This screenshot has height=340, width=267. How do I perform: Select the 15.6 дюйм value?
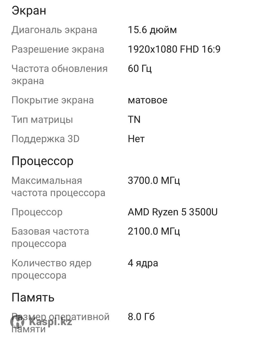coord(152,30)
